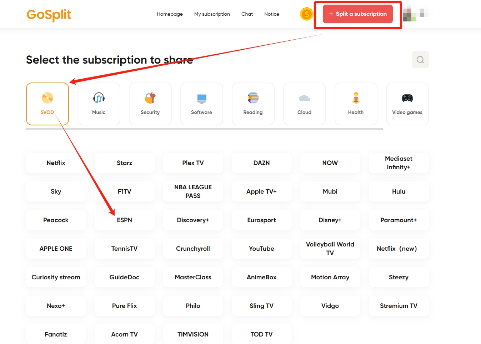
Task: Choose Hulu service
Action: (399, 191)
